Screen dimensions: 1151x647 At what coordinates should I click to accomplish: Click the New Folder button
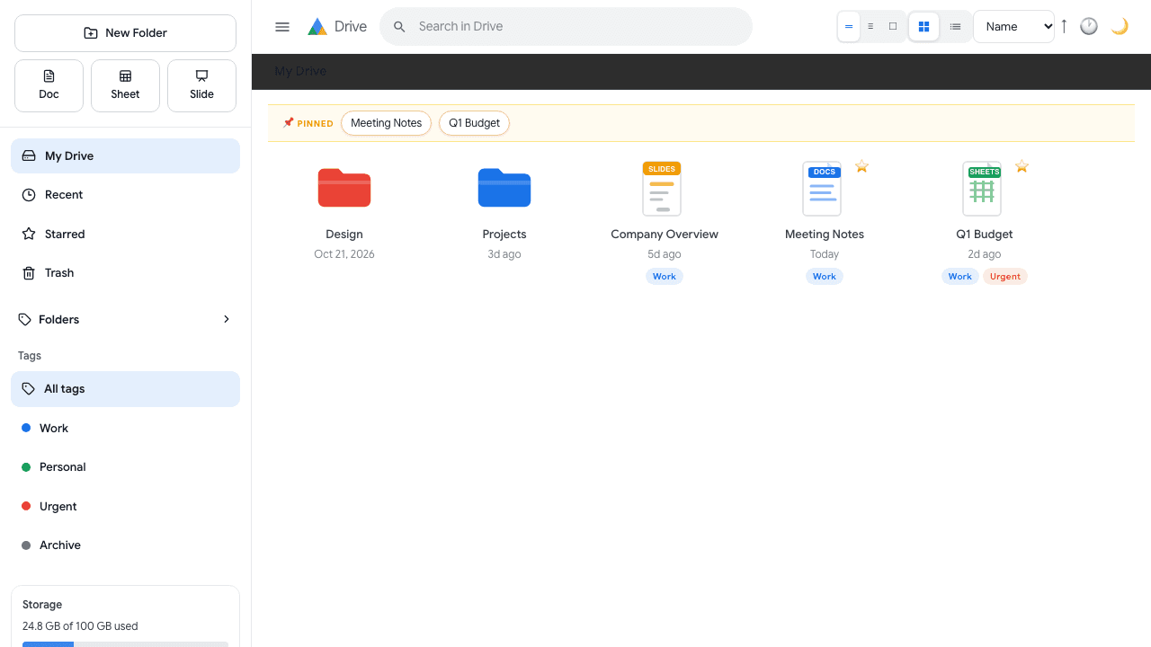(x=125, y=33)
